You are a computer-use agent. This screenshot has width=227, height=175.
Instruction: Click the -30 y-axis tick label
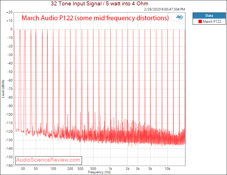(10, 55)
